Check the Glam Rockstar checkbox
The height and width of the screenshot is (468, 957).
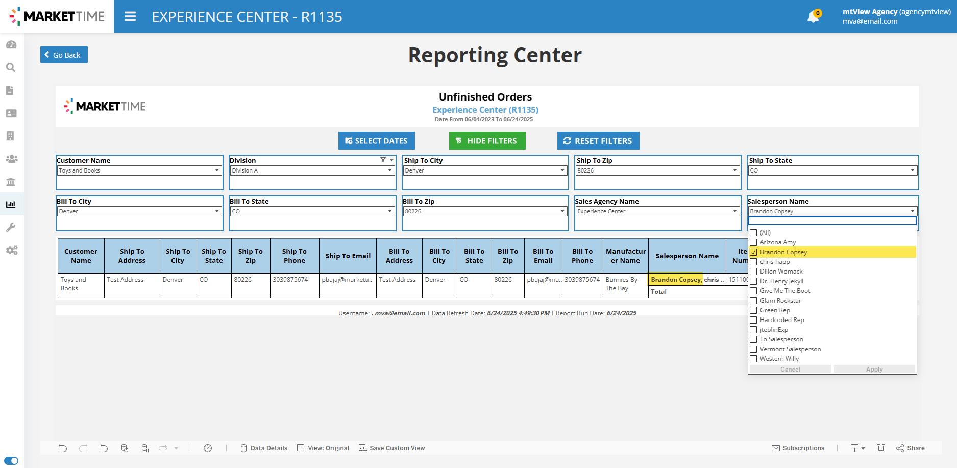[753, 301]
